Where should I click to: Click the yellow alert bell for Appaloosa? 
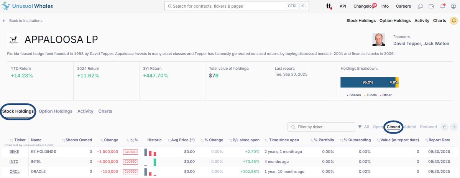click(x=453, y=21)
